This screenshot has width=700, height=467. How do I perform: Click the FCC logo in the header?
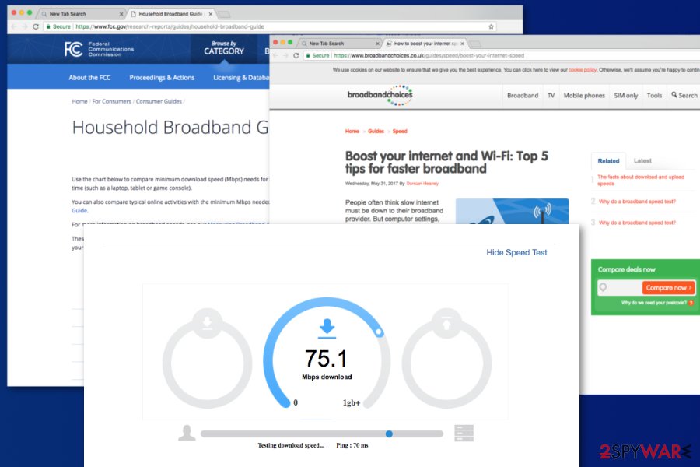coord(99,49)
